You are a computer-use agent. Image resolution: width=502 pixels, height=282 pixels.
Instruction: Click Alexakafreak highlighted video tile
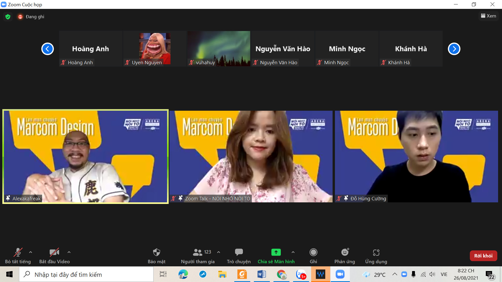click(85, 156)
